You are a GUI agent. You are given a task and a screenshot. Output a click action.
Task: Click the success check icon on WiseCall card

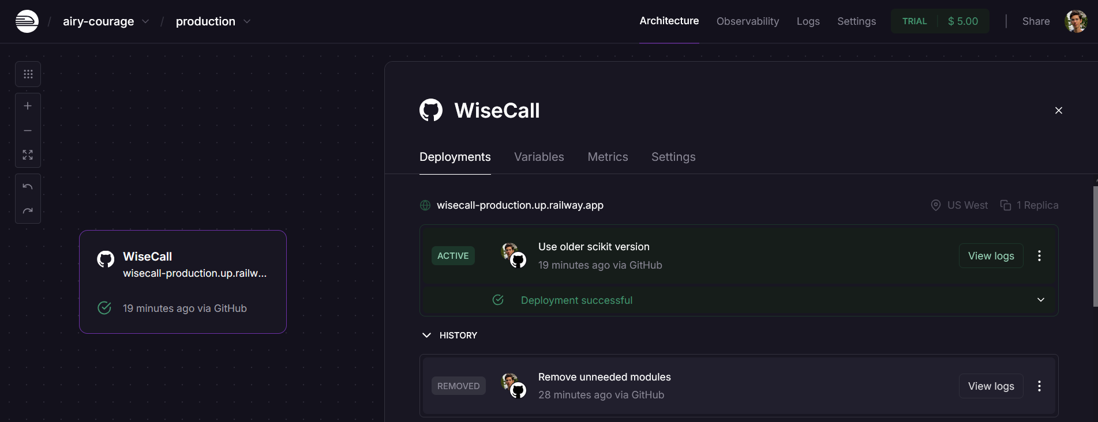pyautogui.click(x=104, y=308)
